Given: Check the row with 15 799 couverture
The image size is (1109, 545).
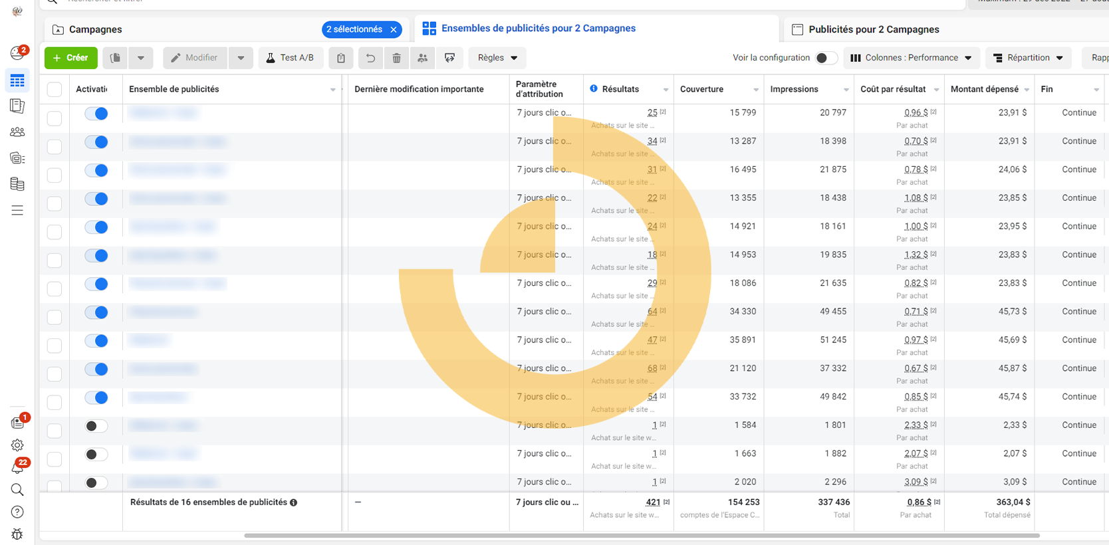Looking at the screenshot, I should pyautogui.click(x=55, y=118).
